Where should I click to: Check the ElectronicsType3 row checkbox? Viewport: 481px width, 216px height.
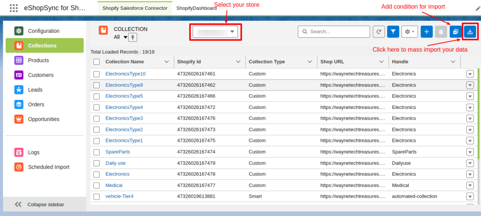(97, 118)
